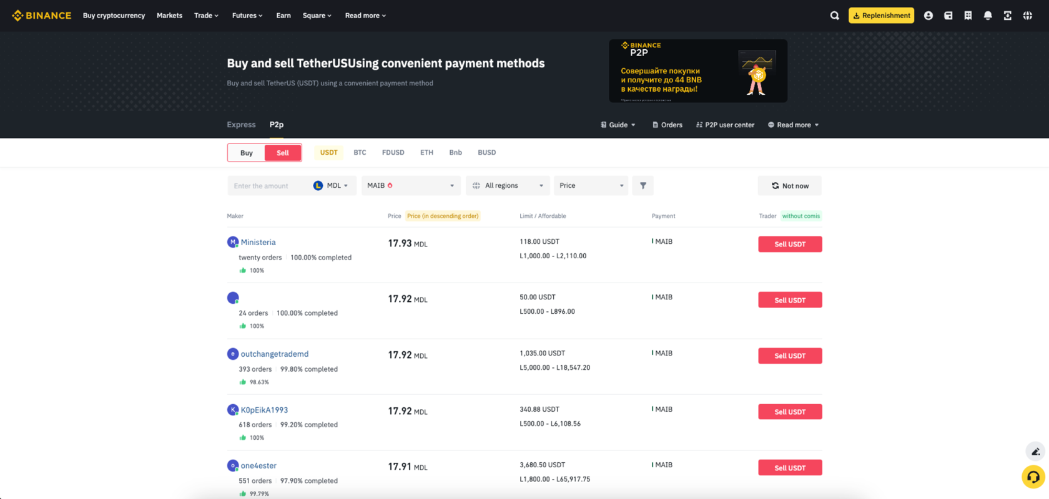The width and height of the screenshot is (1049, 499).
Task: Click the Not now refresh button
Action: (790, 186)
